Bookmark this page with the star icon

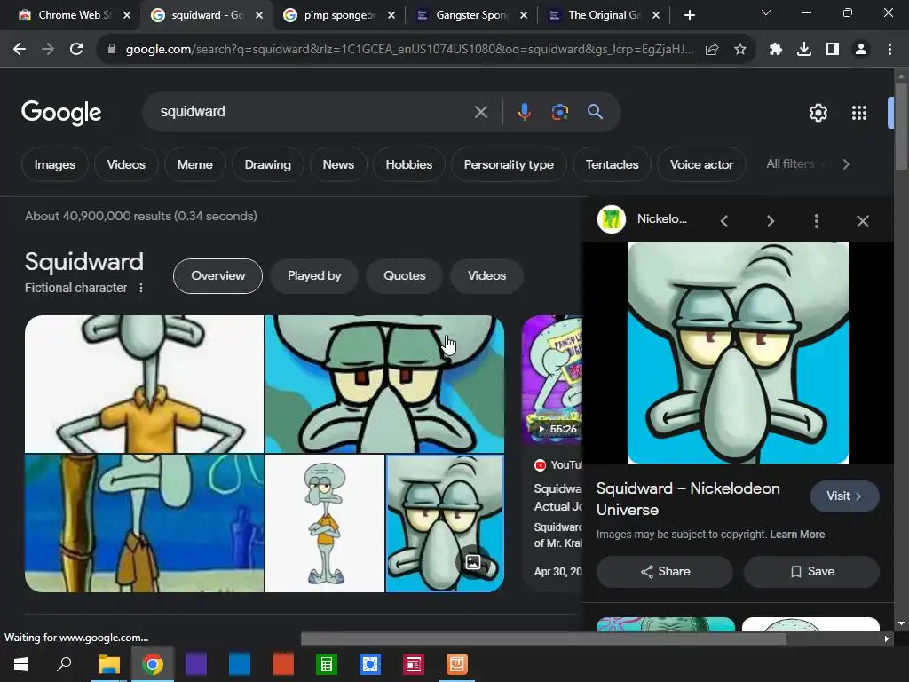pyautogui.click(x=739, y=50)
